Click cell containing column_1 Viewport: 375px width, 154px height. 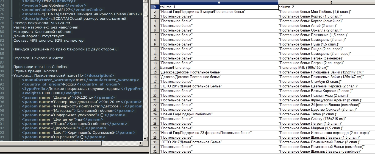coord(219,7)
